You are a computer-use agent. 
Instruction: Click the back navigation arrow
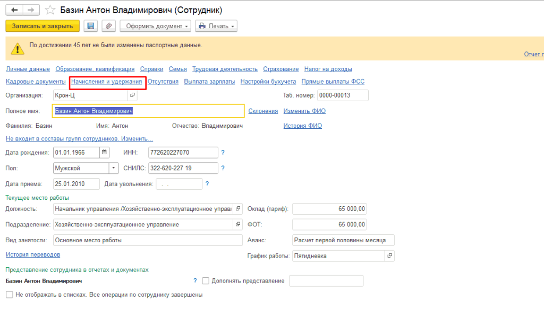pos(14,10)
